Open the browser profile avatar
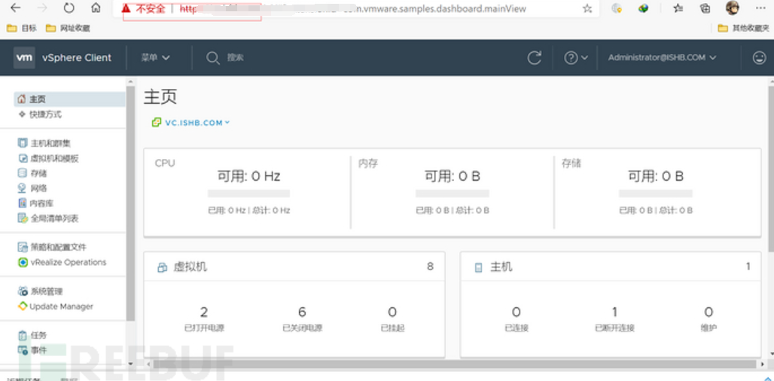The width and height of the screenshot is (774, 381). pos(733,8)
